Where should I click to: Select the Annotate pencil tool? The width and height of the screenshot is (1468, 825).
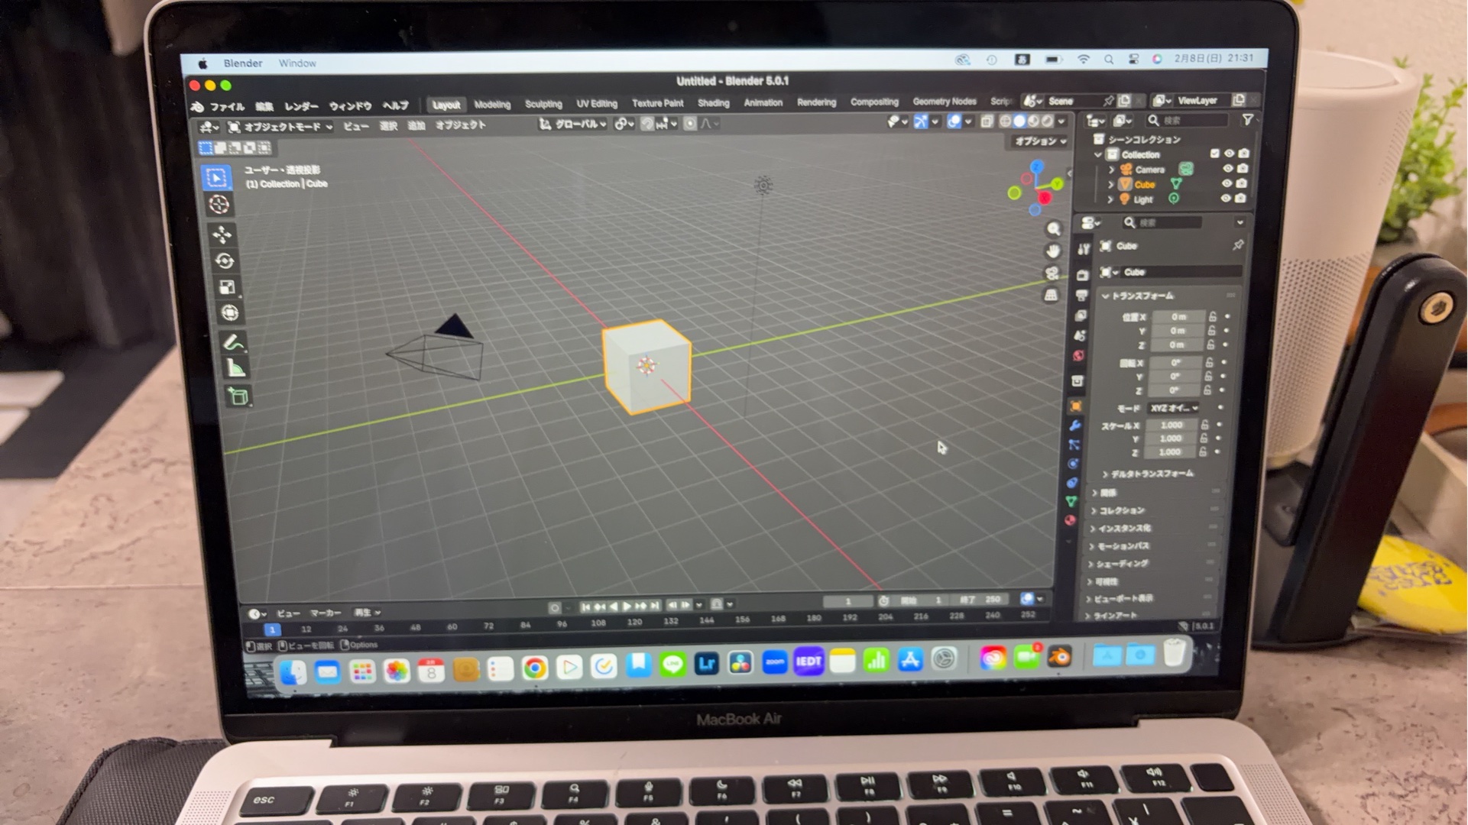tap(233, 341)
